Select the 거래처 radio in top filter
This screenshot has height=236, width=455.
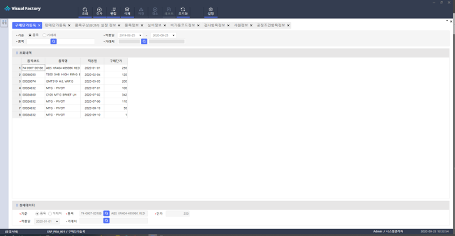click(x=44, y=35)
